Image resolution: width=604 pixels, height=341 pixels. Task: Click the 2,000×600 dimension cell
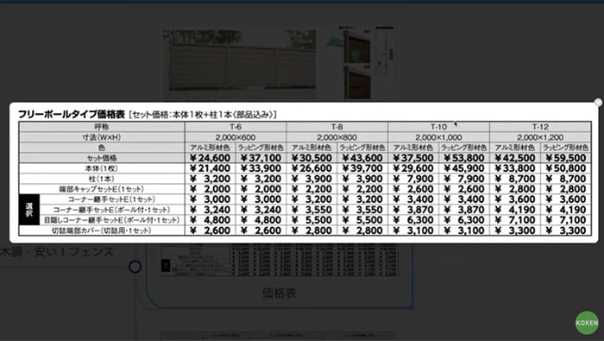coord(236,137)
